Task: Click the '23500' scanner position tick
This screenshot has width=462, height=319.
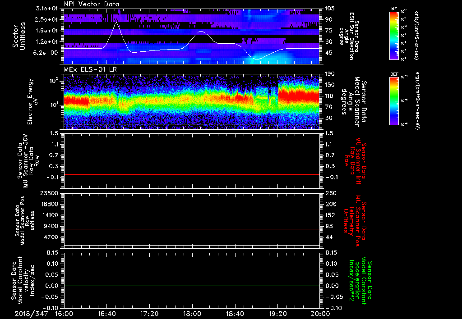Action: 50,193
